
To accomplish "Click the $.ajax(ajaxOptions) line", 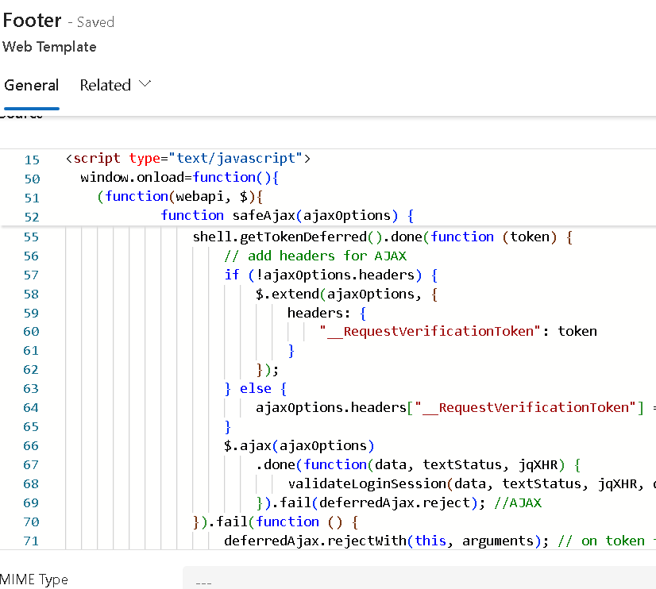I will pos(299,445).
